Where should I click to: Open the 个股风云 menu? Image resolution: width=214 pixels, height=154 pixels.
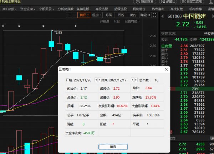click(x=46, y=9)
